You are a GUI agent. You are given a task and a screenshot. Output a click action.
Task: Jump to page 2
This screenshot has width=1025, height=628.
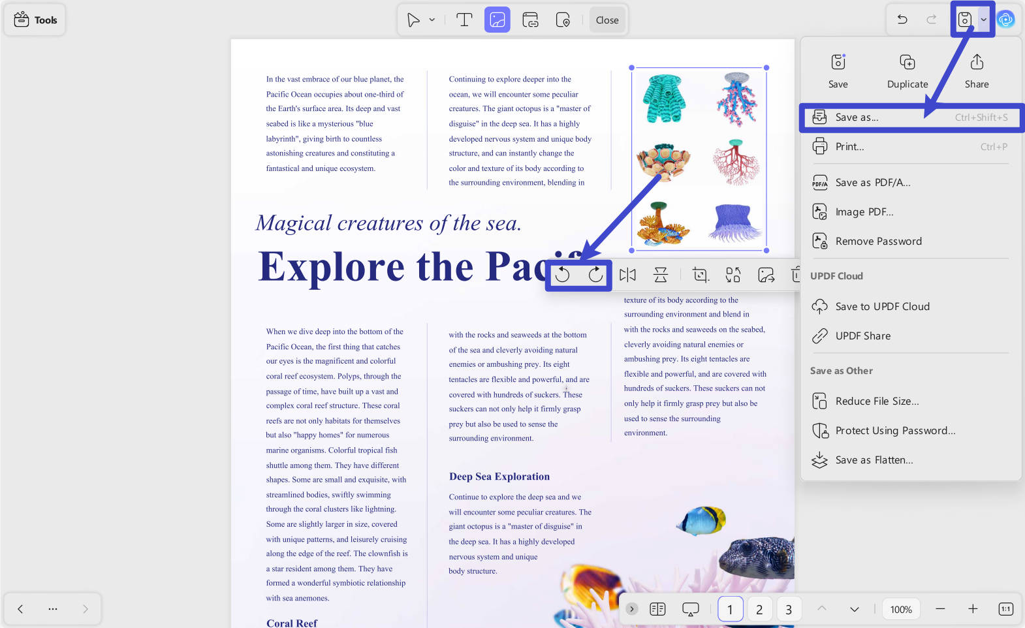759,609
